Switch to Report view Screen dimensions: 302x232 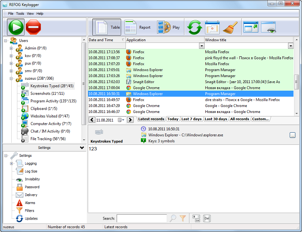point(138,27)
